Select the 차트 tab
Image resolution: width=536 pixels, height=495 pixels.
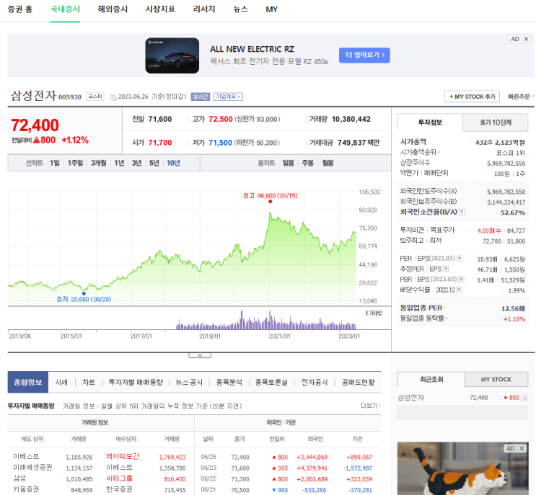pos(89,383)
